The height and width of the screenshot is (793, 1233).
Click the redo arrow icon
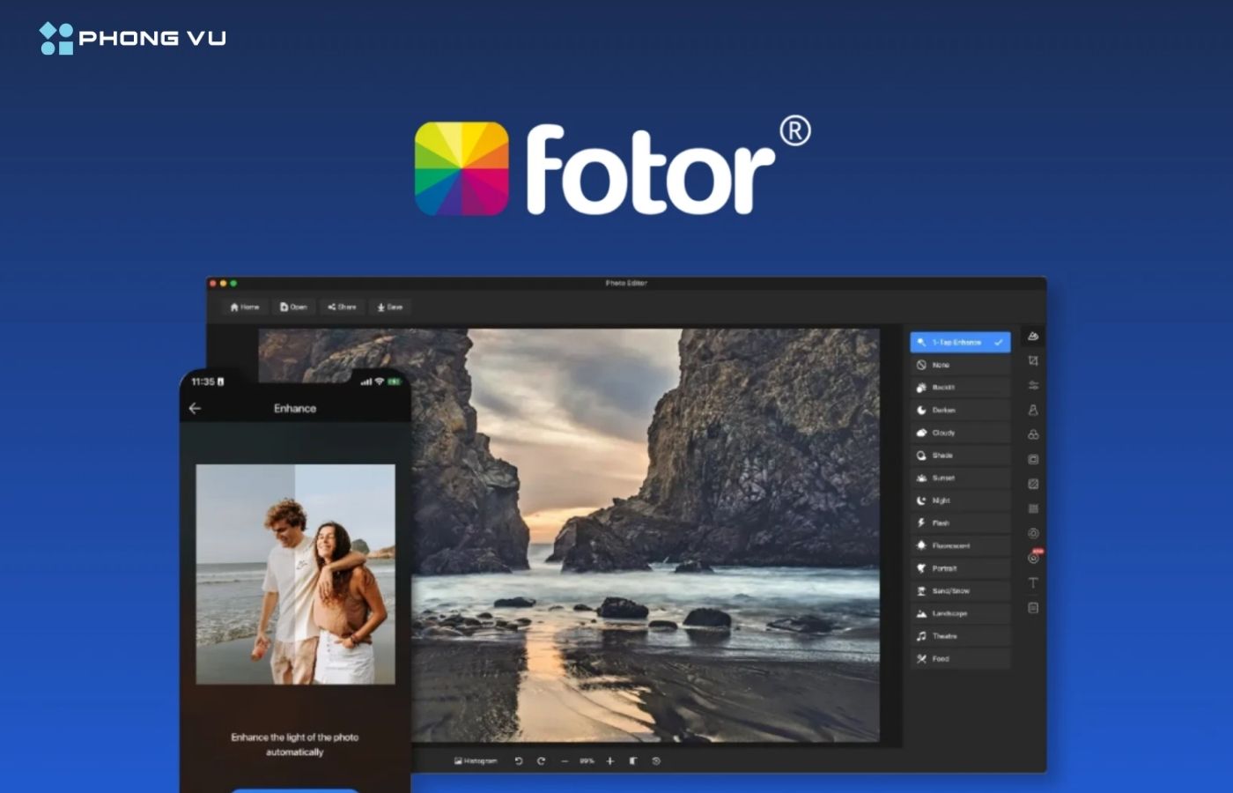pos(541,761)
